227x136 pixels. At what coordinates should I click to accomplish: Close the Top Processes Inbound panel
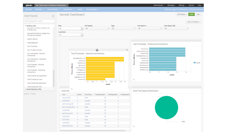(x=127, y=50)
